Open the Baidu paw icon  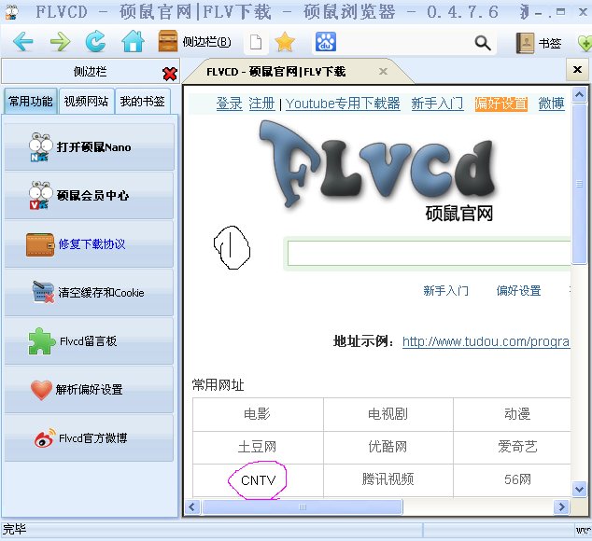(x=326, y=41)
